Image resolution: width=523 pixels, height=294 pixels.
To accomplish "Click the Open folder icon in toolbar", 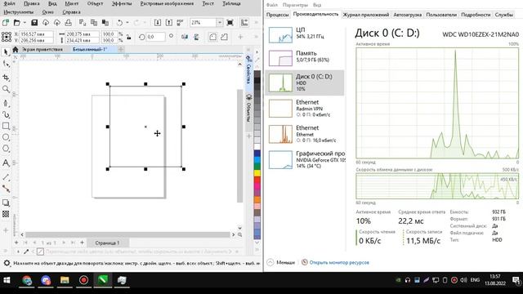I will click(16, 23).
